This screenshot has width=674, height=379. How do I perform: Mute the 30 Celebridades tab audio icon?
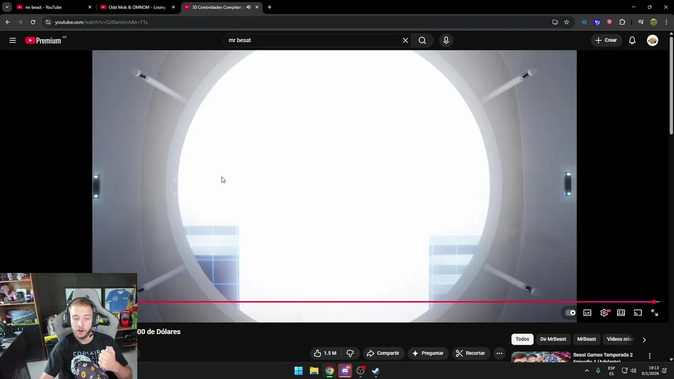248,7
